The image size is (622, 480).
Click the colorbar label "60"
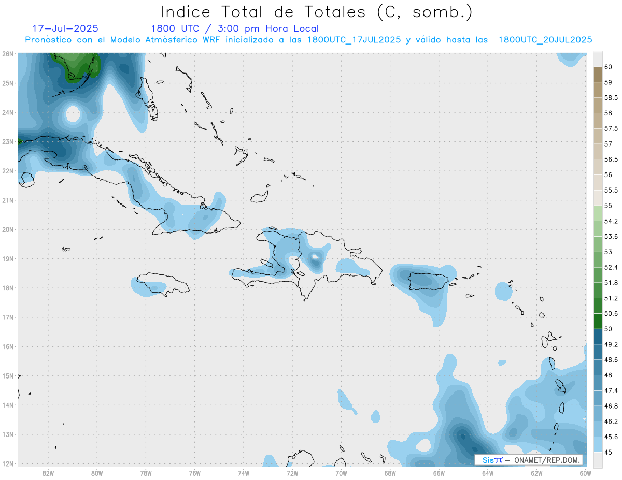pos(608,67)
